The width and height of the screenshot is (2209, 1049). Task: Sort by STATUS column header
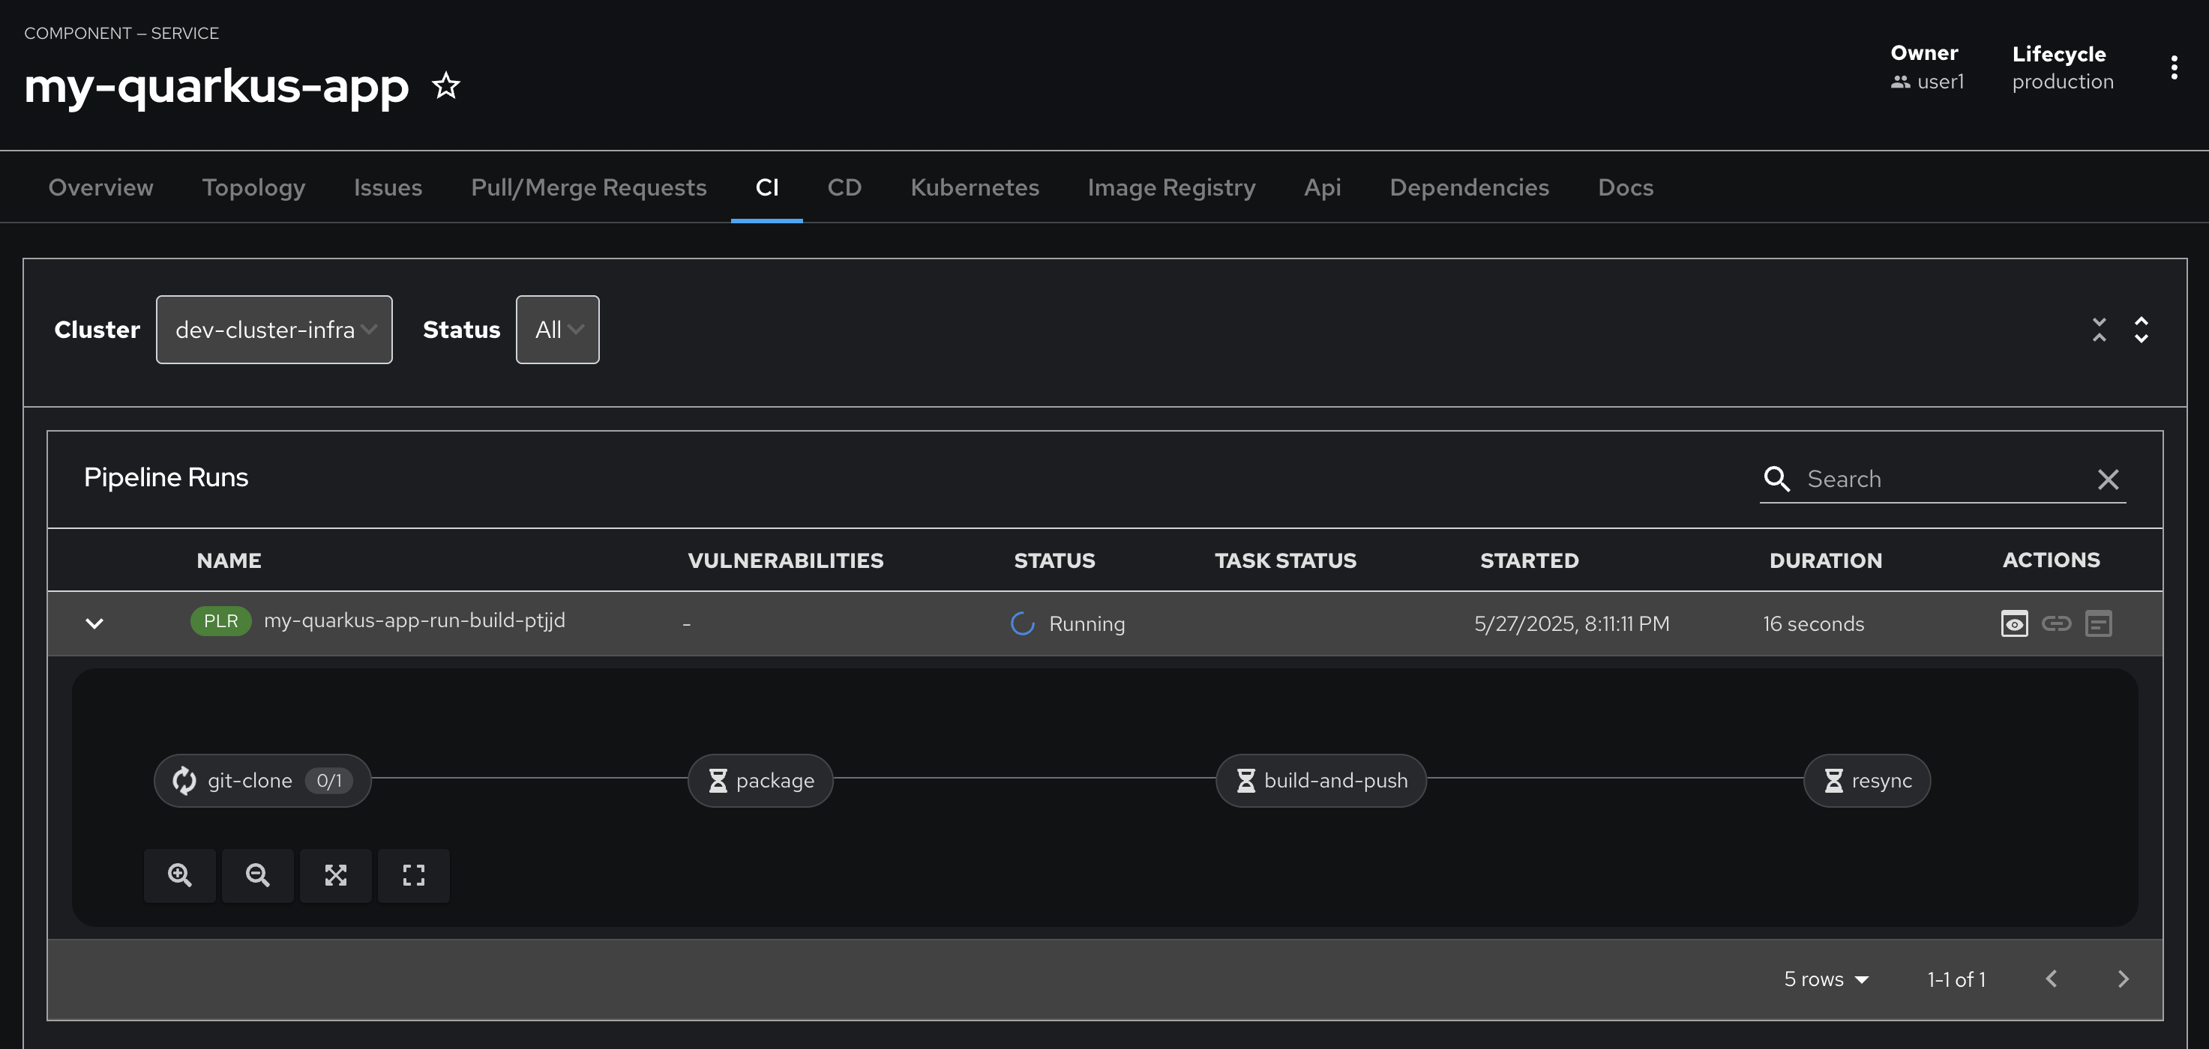click(x=1054, y=560)
